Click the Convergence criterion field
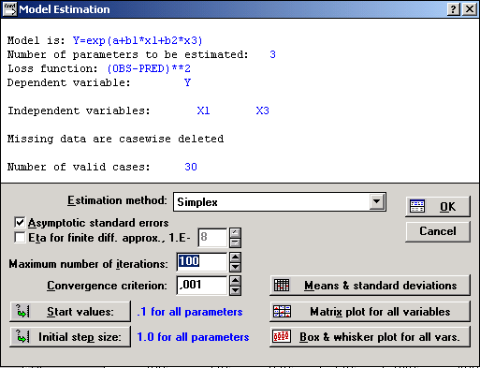Image resolution: width=480 pixels, height=368 pixels. pyautogui.click(x=201, y=286)
